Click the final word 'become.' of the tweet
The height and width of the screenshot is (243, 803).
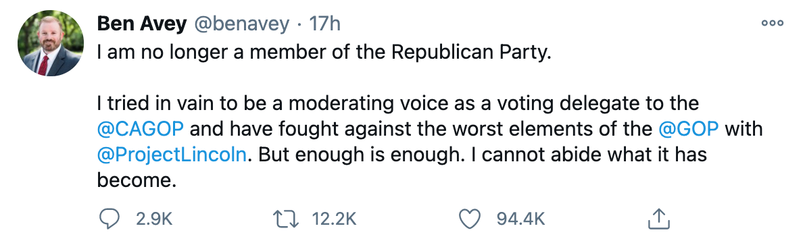pyautogui.click(x=137, y=180)
